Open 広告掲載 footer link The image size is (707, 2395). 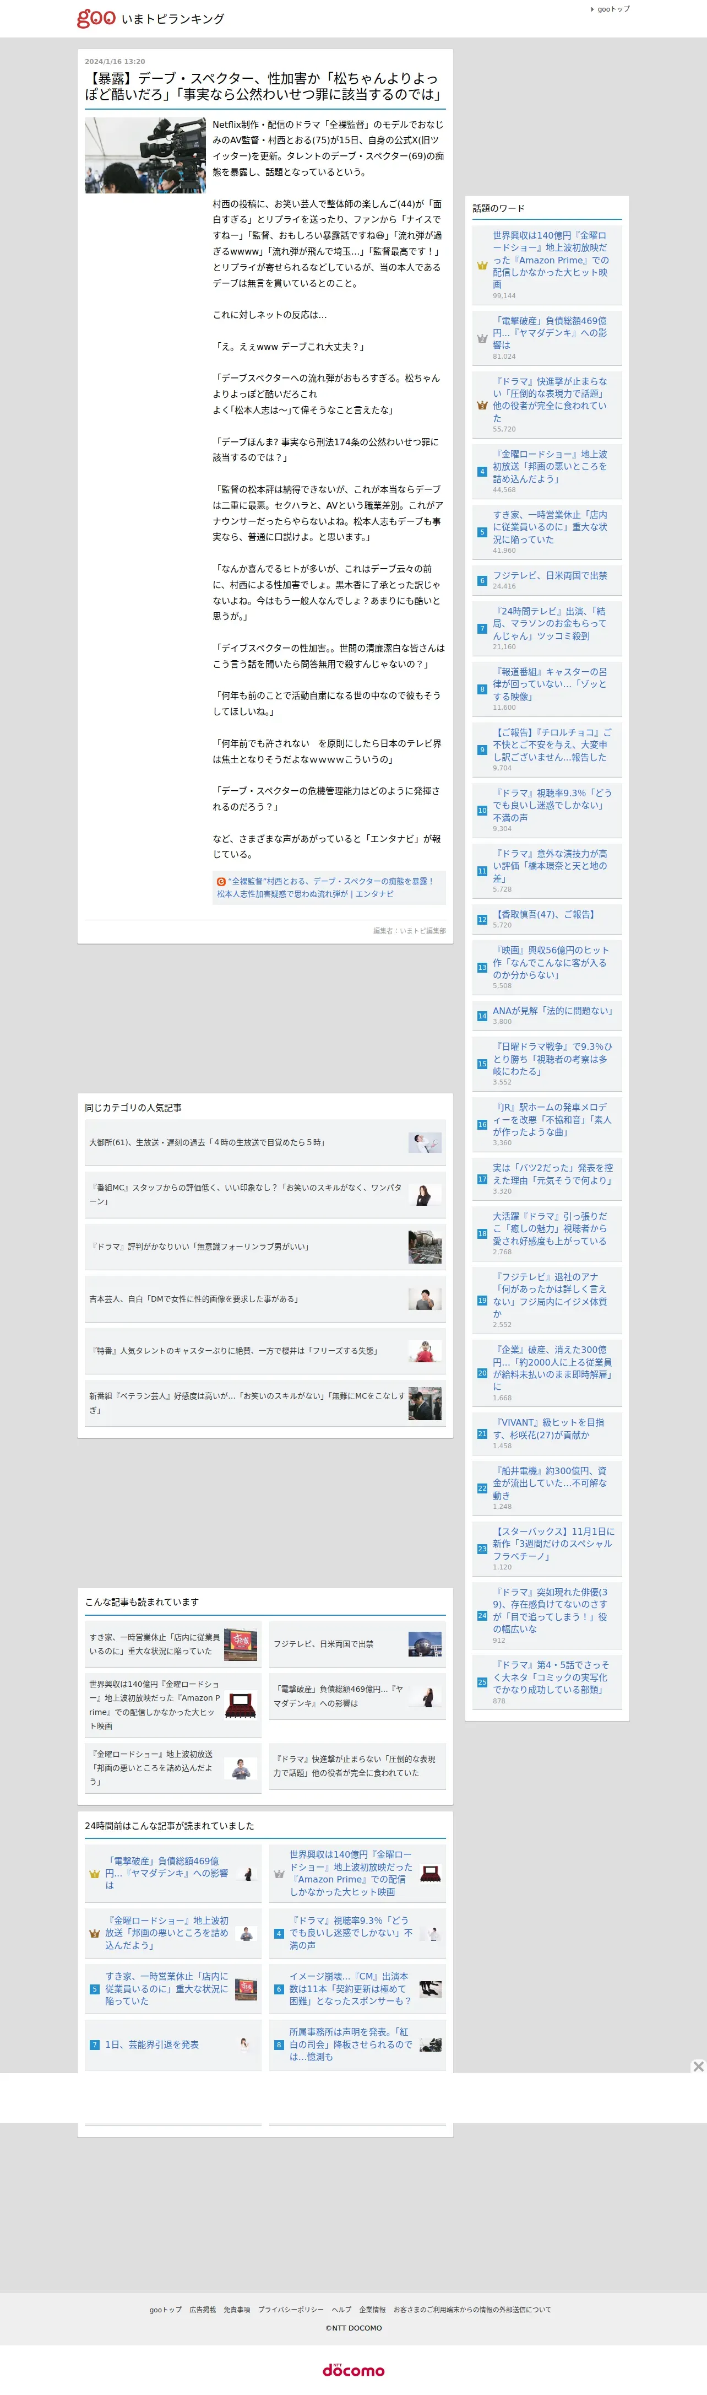point(203,2310)
